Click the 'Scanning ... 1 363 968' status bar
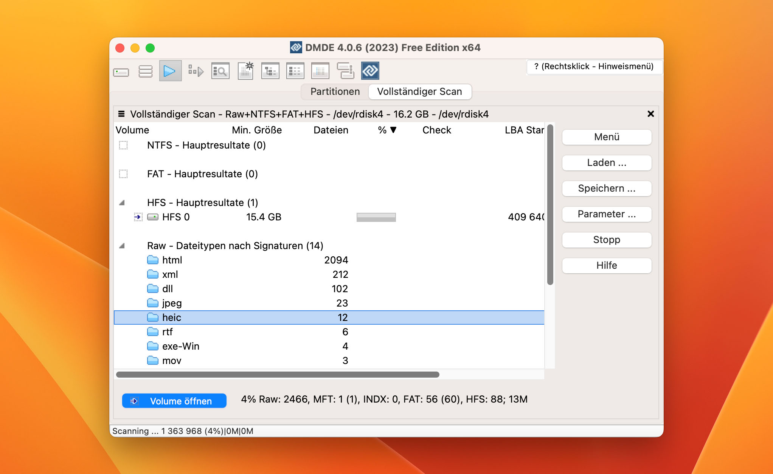This screenshot has width=773, height=474. pos(183,431)
